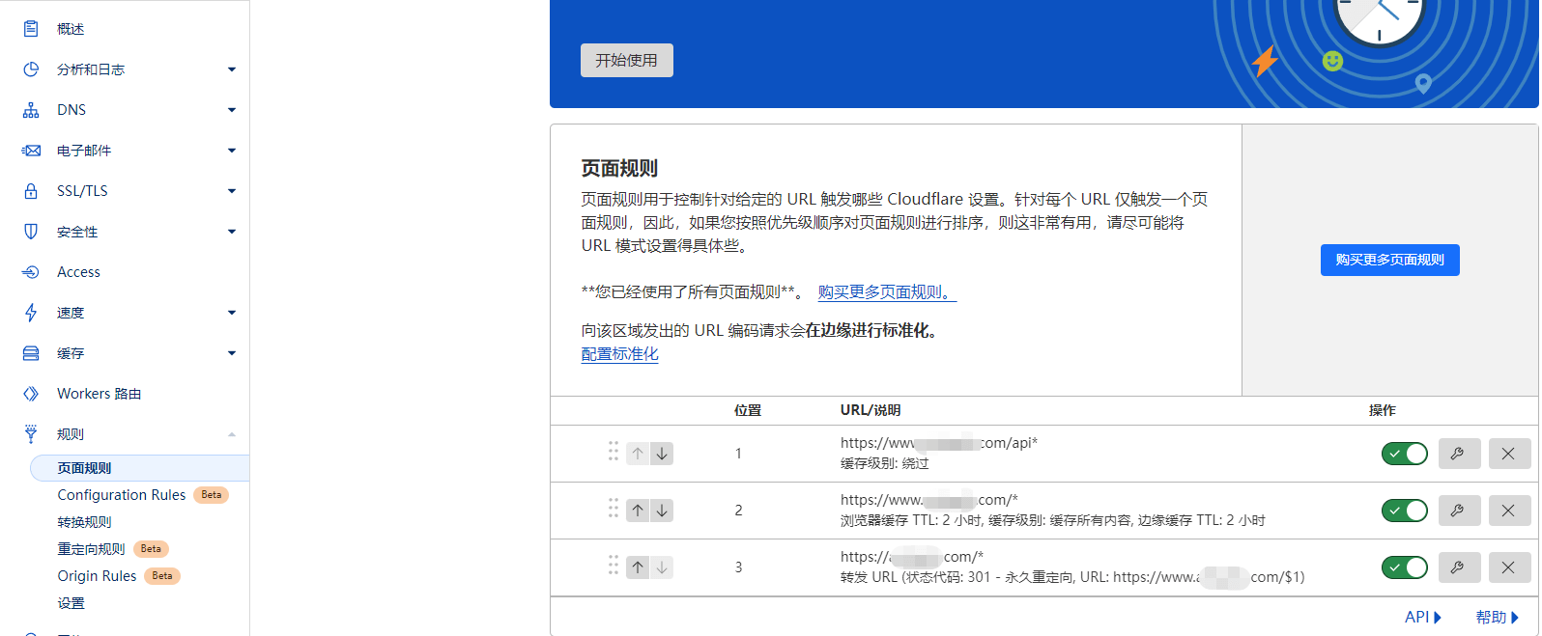Click the Workers 路由 sidebar label
1542x636 pixels.
100,394
